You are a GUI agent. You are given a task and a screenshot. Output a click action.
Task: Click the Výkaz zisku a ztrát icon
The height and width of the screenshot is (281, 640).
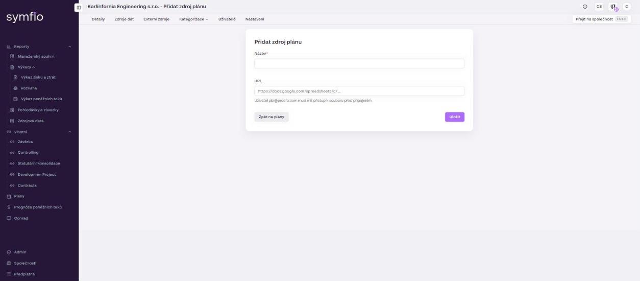15,77
